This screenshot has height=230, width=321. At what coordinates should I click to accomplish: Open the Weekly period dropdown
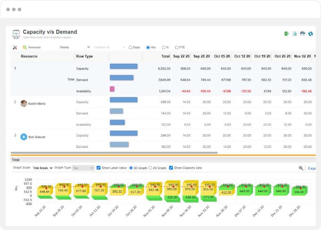click(74, 47)
